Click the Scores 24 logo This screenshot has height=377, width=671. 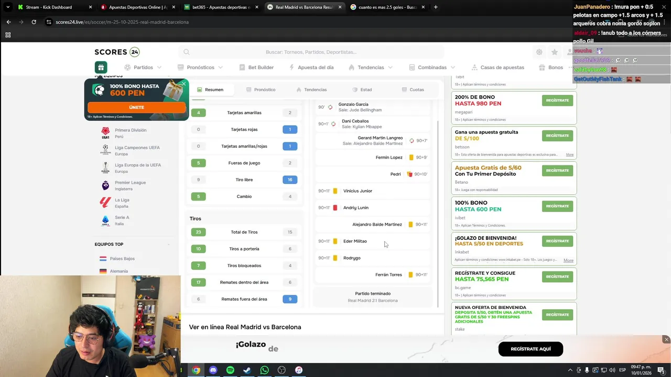pyautogui.click(x=117, y=52)
